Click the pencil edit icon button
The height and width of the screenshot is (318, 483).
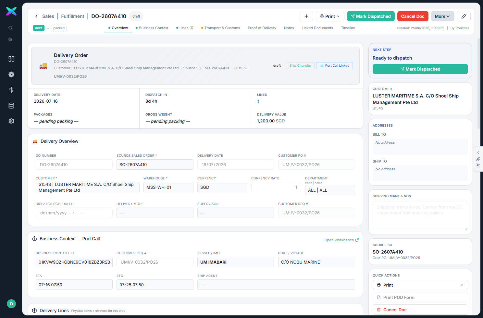pyautogui.click(x=464, y=16)
